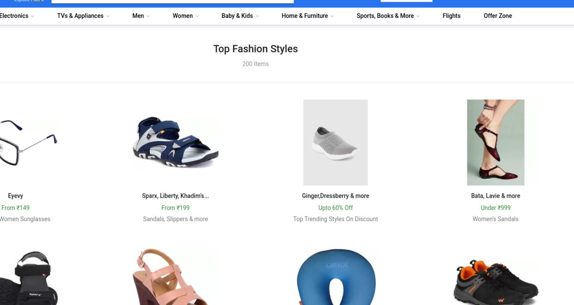Open the grey slip-on shoe image
The image size is (574, 305).
(336, 142)
